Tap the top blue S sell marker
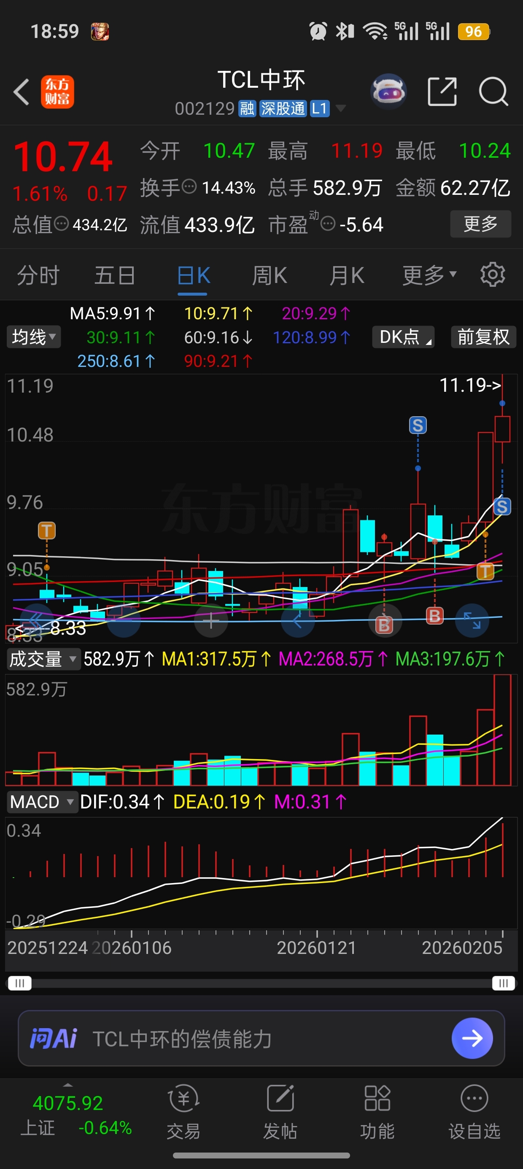 [418, 425]
